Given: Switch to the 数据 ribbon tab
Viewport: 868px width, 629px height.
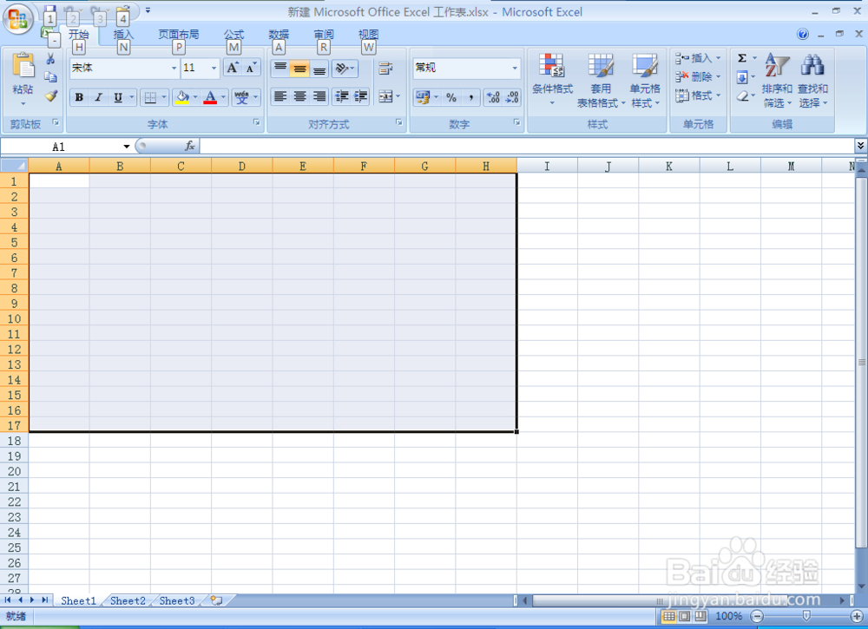Looking at the screenshot, I should [x=279, y=35].
